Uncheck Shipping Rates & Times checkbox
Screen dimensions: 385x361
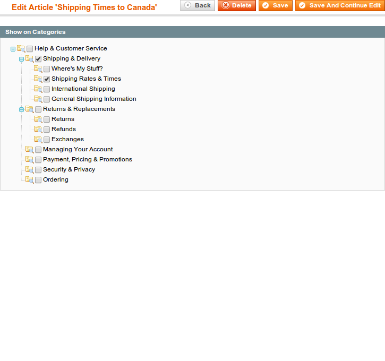[47, 79]
